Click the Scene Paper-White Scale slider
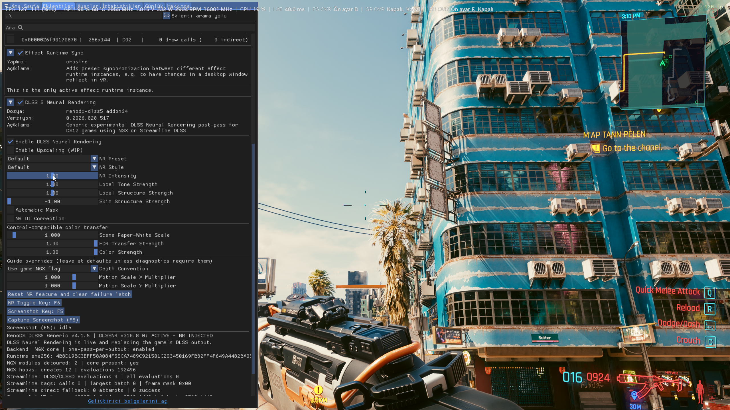The image size is (730, 410). [52, 235]
